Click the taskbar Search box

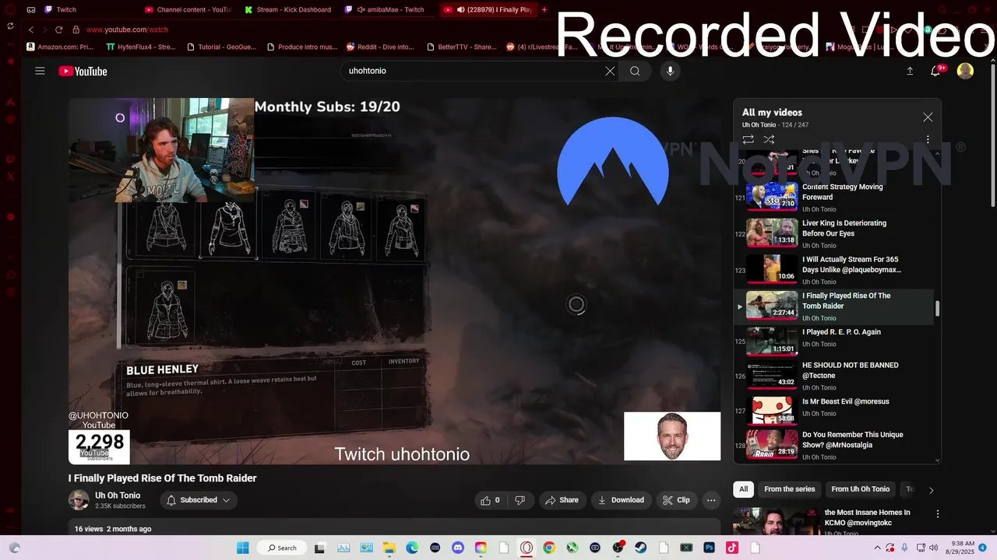281,548
